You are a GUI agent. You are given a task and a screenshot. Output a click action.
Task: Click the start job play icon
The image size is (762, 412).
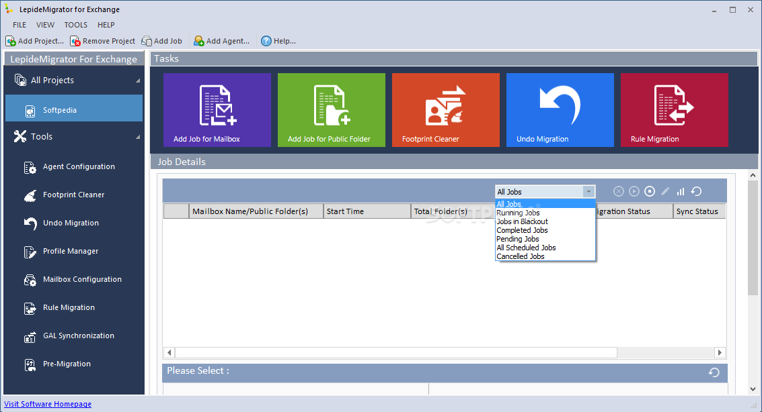pos(634,191)
